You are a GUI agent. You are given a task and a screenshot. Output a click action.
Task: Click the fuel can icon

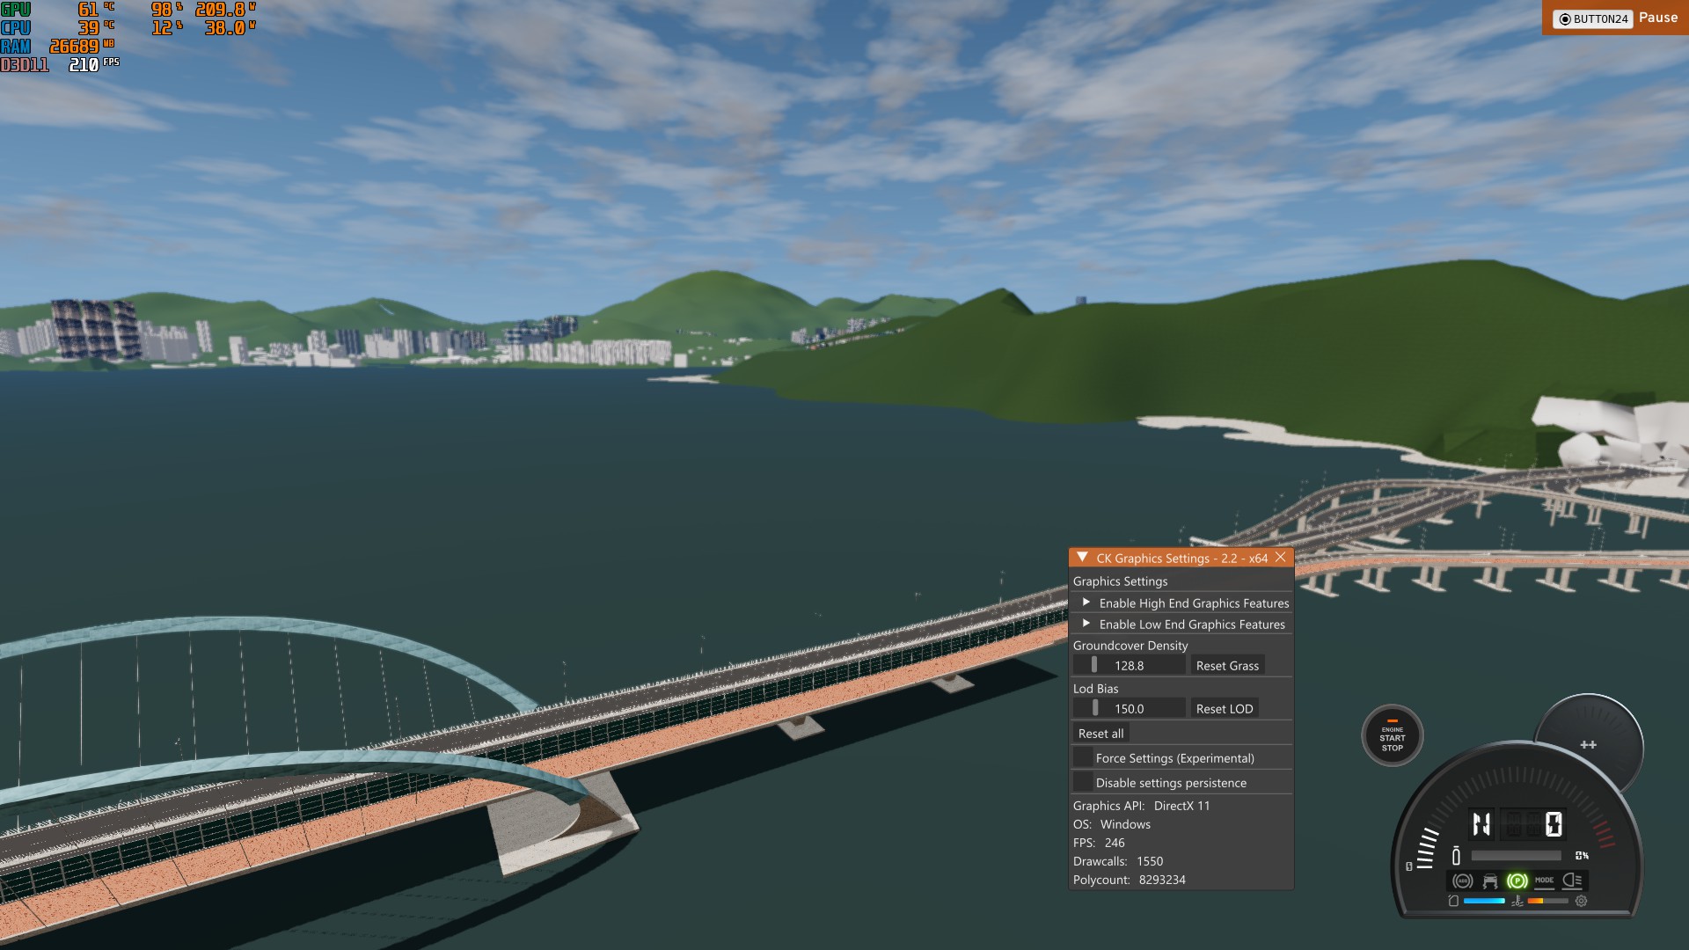pos(1453,901)
